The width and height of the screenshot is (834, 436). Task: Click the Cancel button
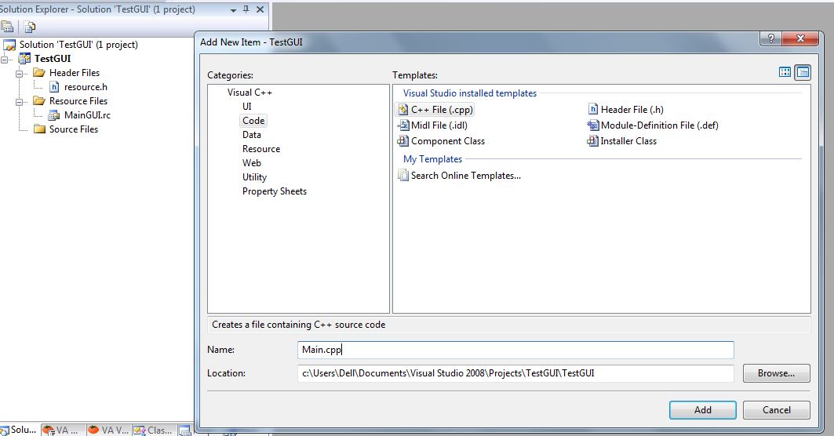point(777,410)
